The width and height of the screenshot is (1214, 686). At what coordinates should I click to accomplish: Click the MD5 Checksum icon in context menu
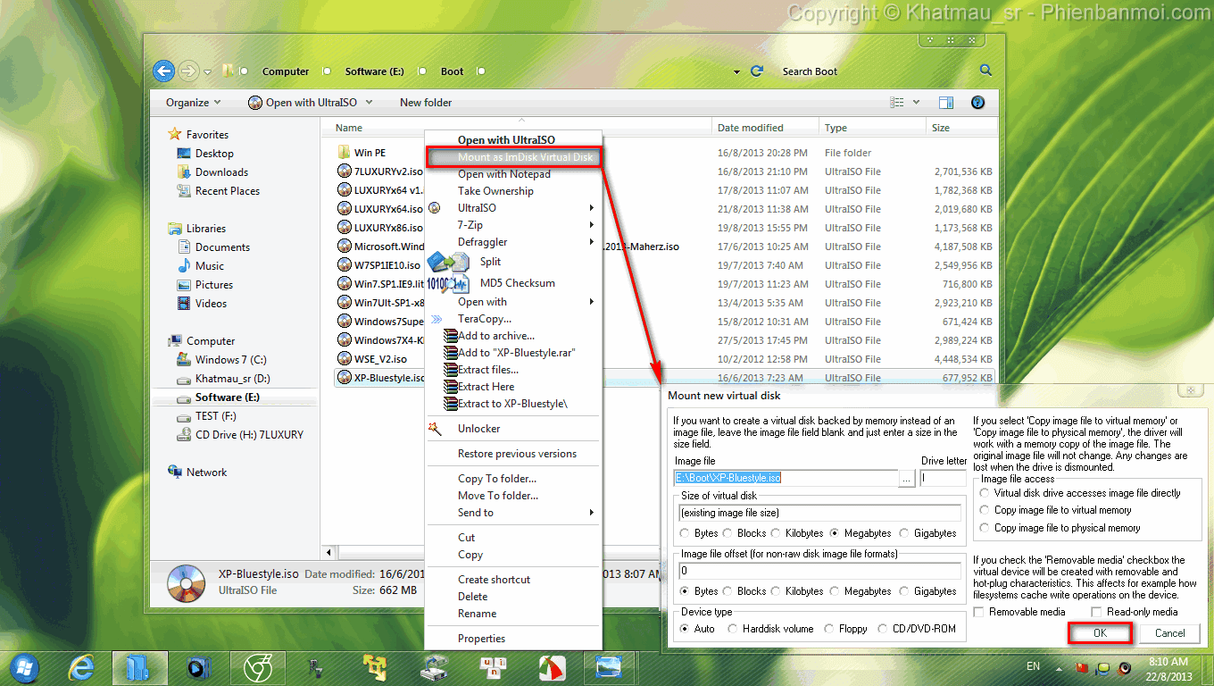coord(448,284)
